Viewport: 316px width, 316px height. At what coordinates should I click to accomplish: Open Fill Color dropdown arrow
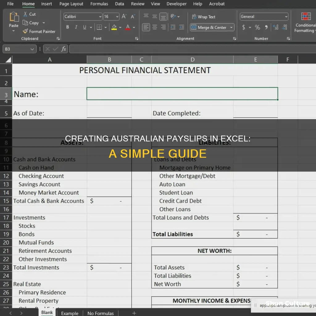pos(120,27)
